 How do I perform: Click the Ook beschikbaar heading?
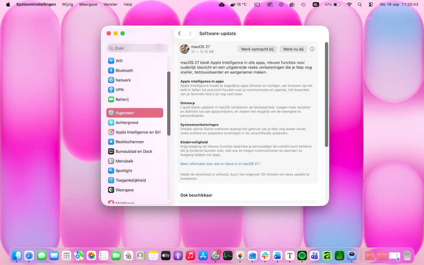pyautogui.click(x=196, y=195)
